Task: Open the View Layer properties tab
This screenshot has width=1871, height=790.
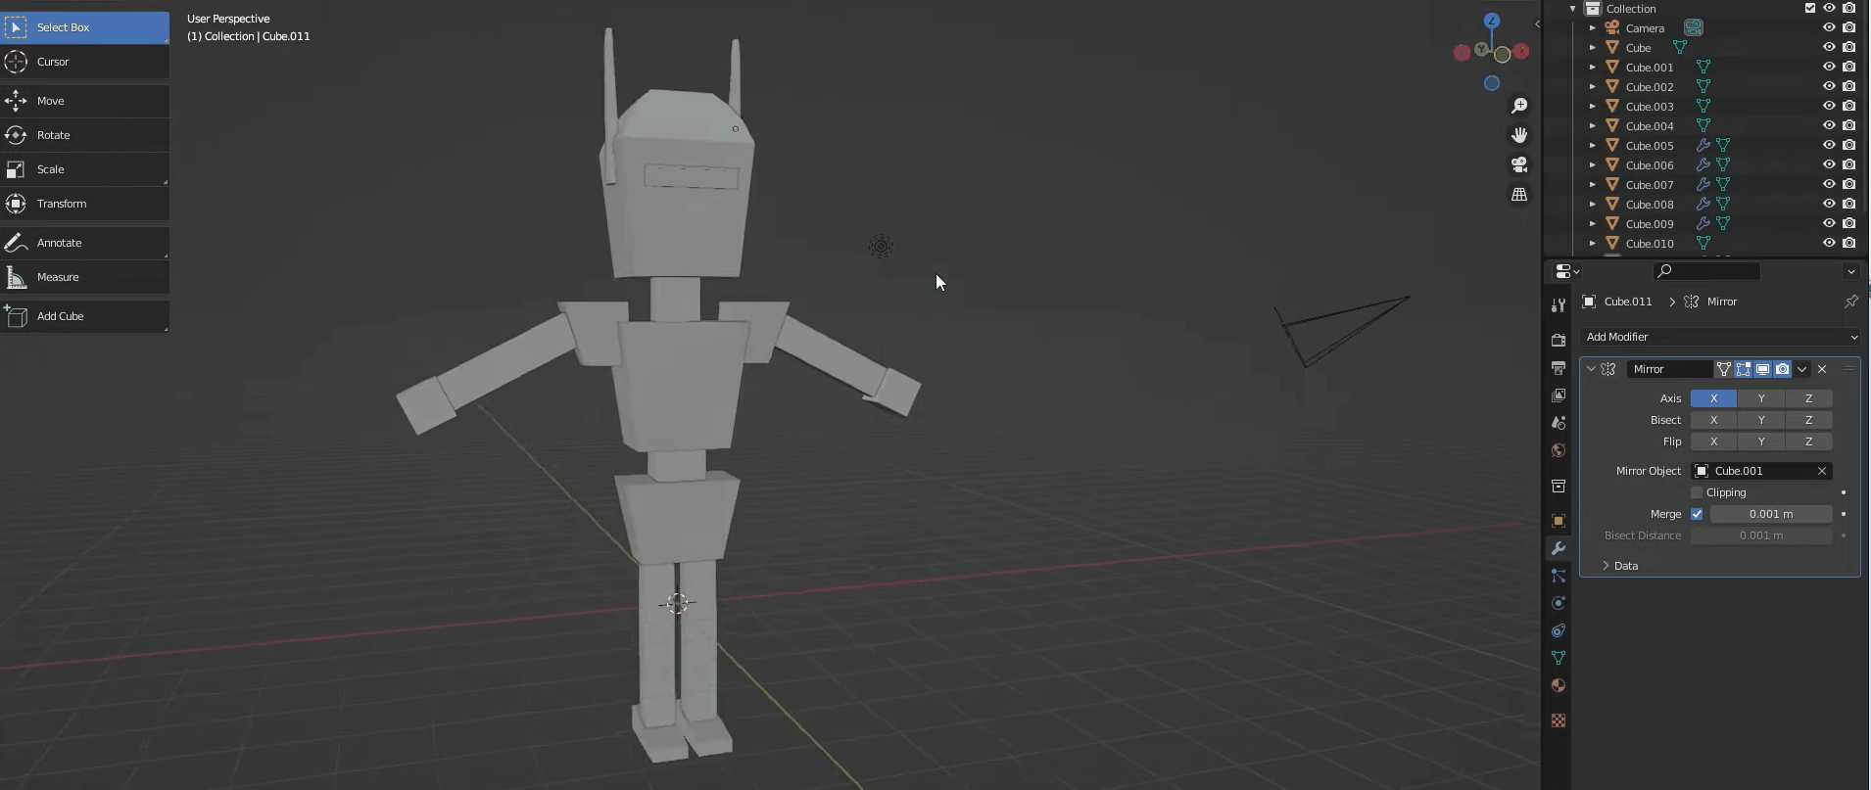Action: click(1559, 395)
